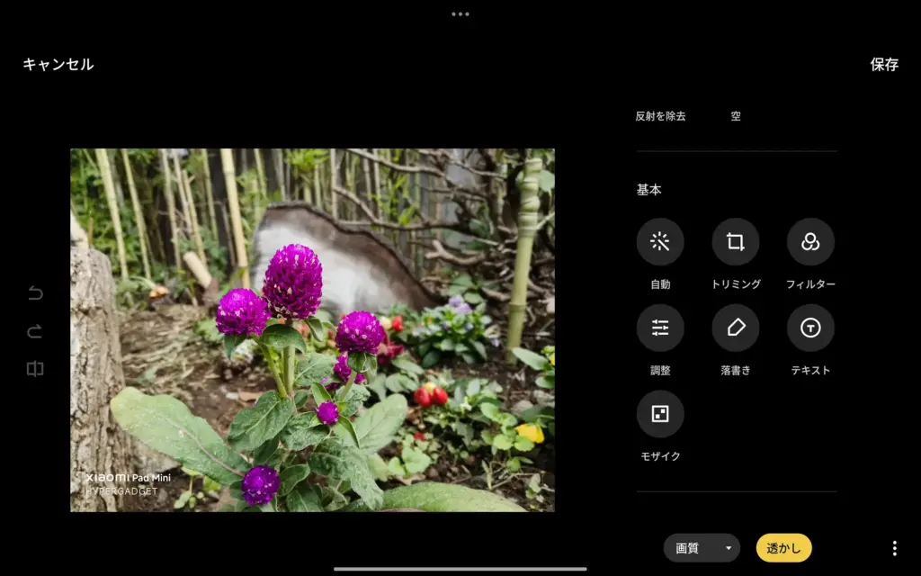
Task: Open the トリミング (Crop) tool
Action: 736,241
